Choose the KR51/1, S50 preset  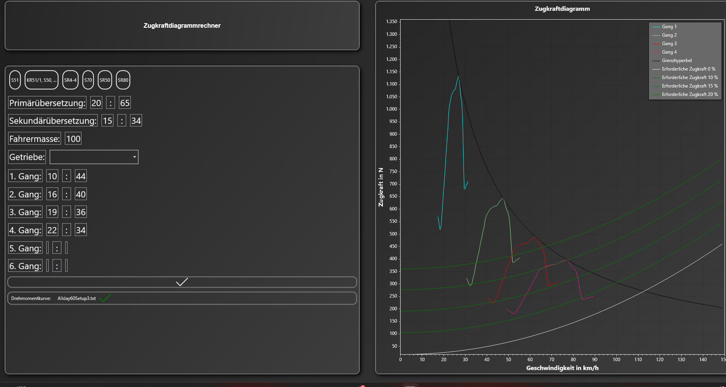[41, 80]
